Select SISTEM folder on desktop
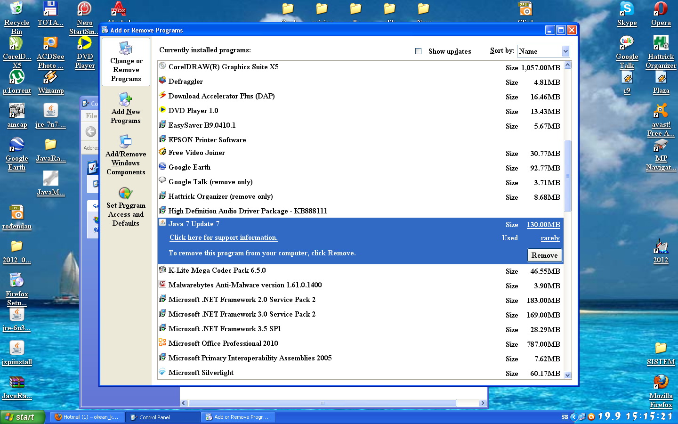The height and width of the screenshot is (424, 678). click(x=661, y=353)
